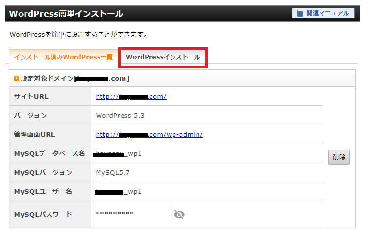This screenshot has height=230, width=372.
Task: Click the masked MySQLパスワード asterisks
Action: pyautogui.click(x=115, y=214)
